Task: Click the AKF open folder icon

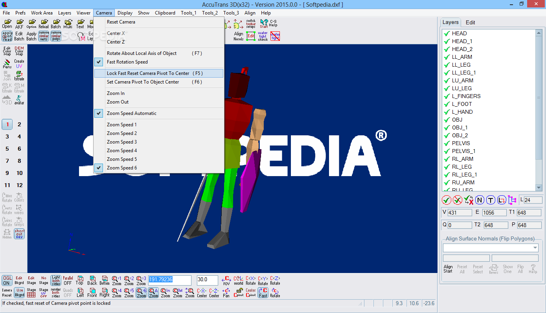Action: 19,24
